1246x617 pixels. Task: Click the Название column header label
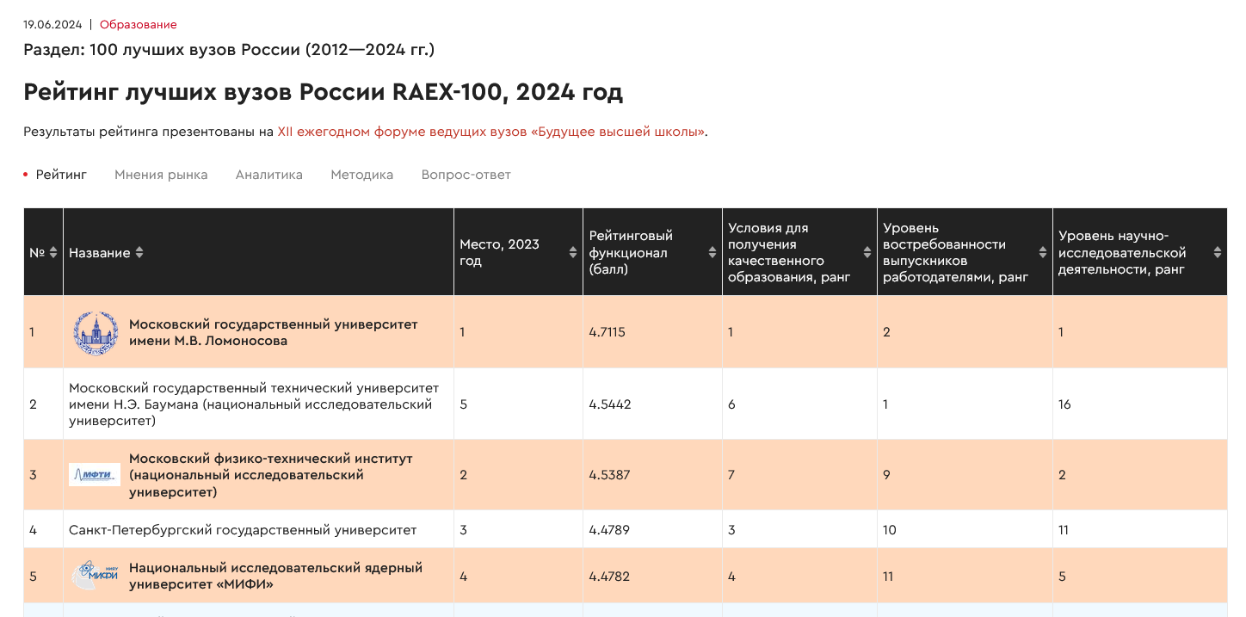click(x=100, y=253)
